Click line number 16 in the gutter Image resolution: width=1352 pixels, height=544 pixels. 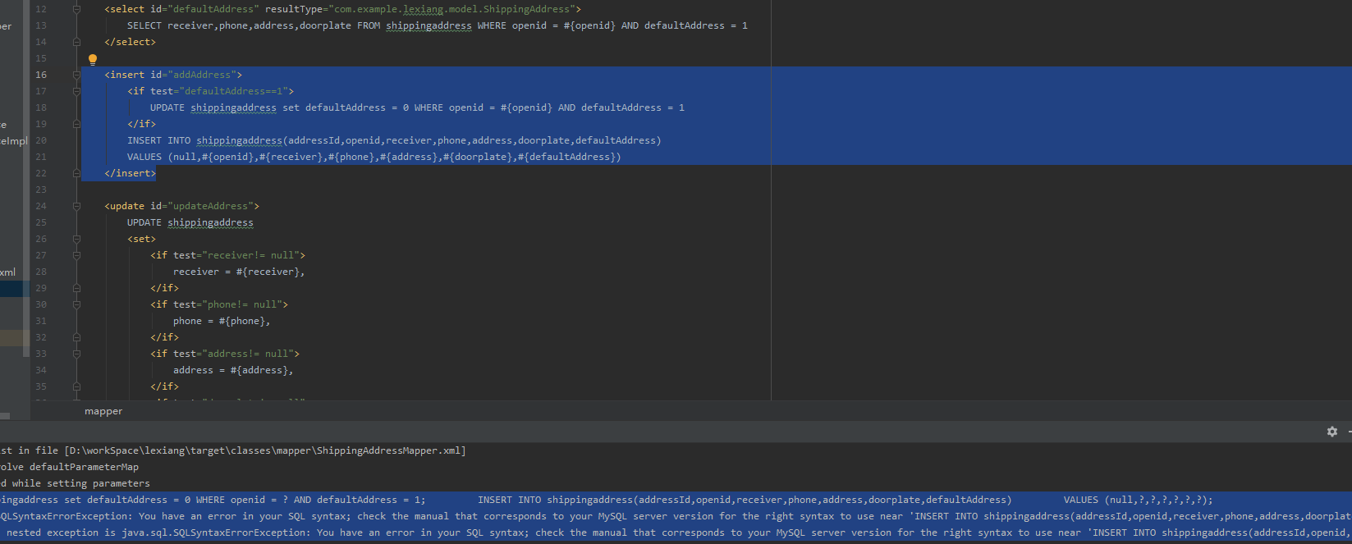(x=41, y=75)
